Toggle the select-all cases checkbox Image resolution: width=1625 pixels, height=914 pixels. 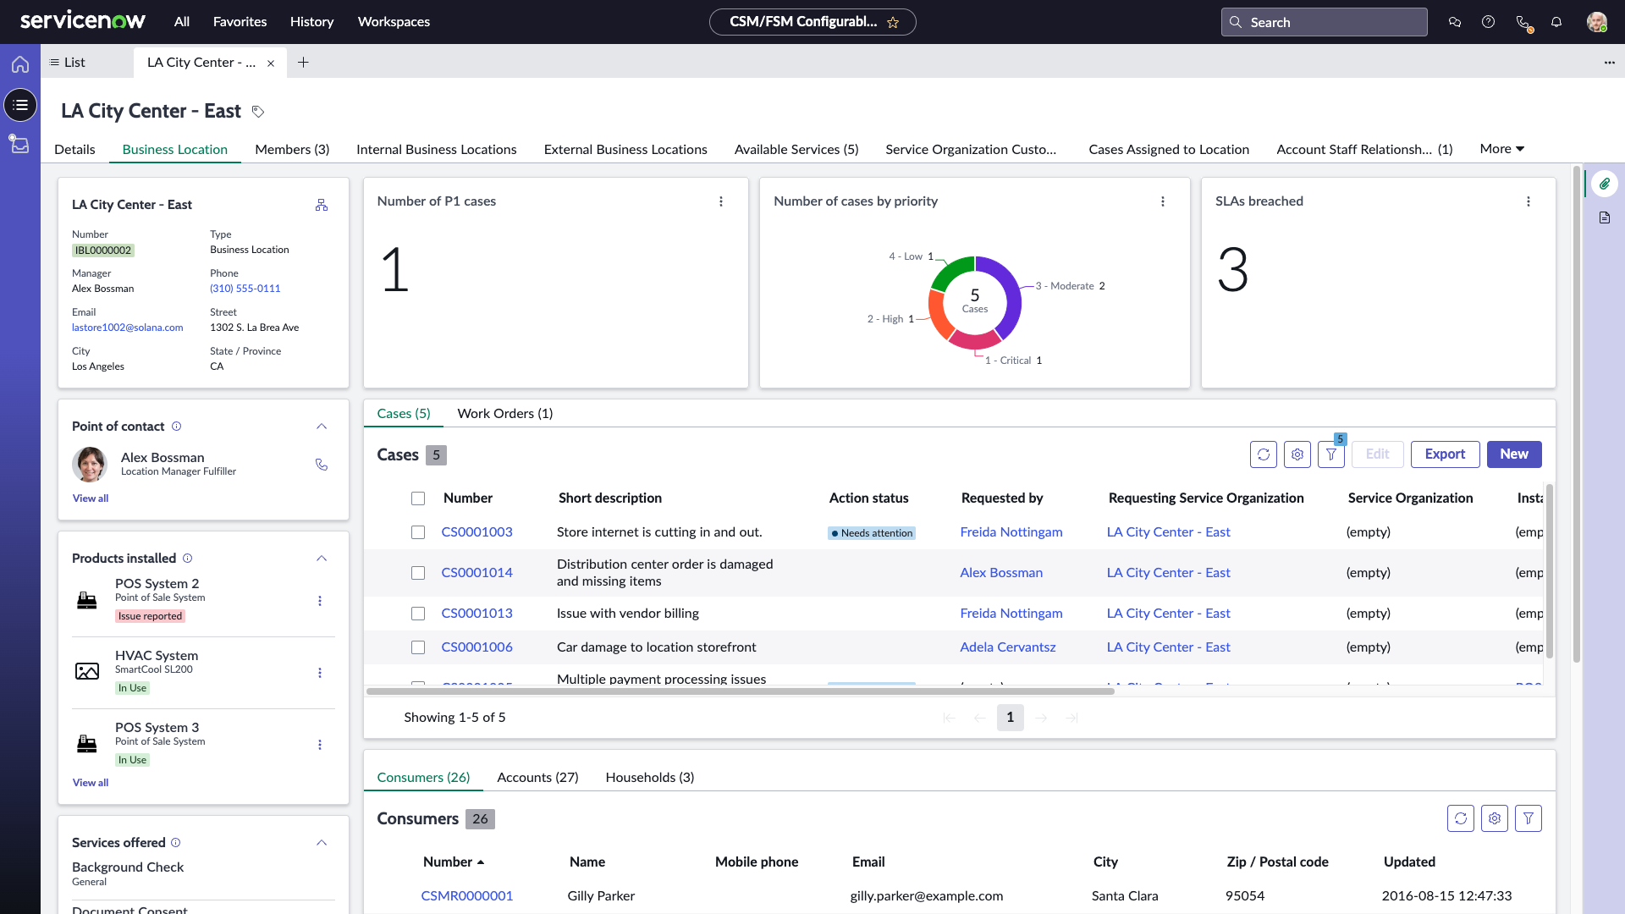tap(418, 498)
